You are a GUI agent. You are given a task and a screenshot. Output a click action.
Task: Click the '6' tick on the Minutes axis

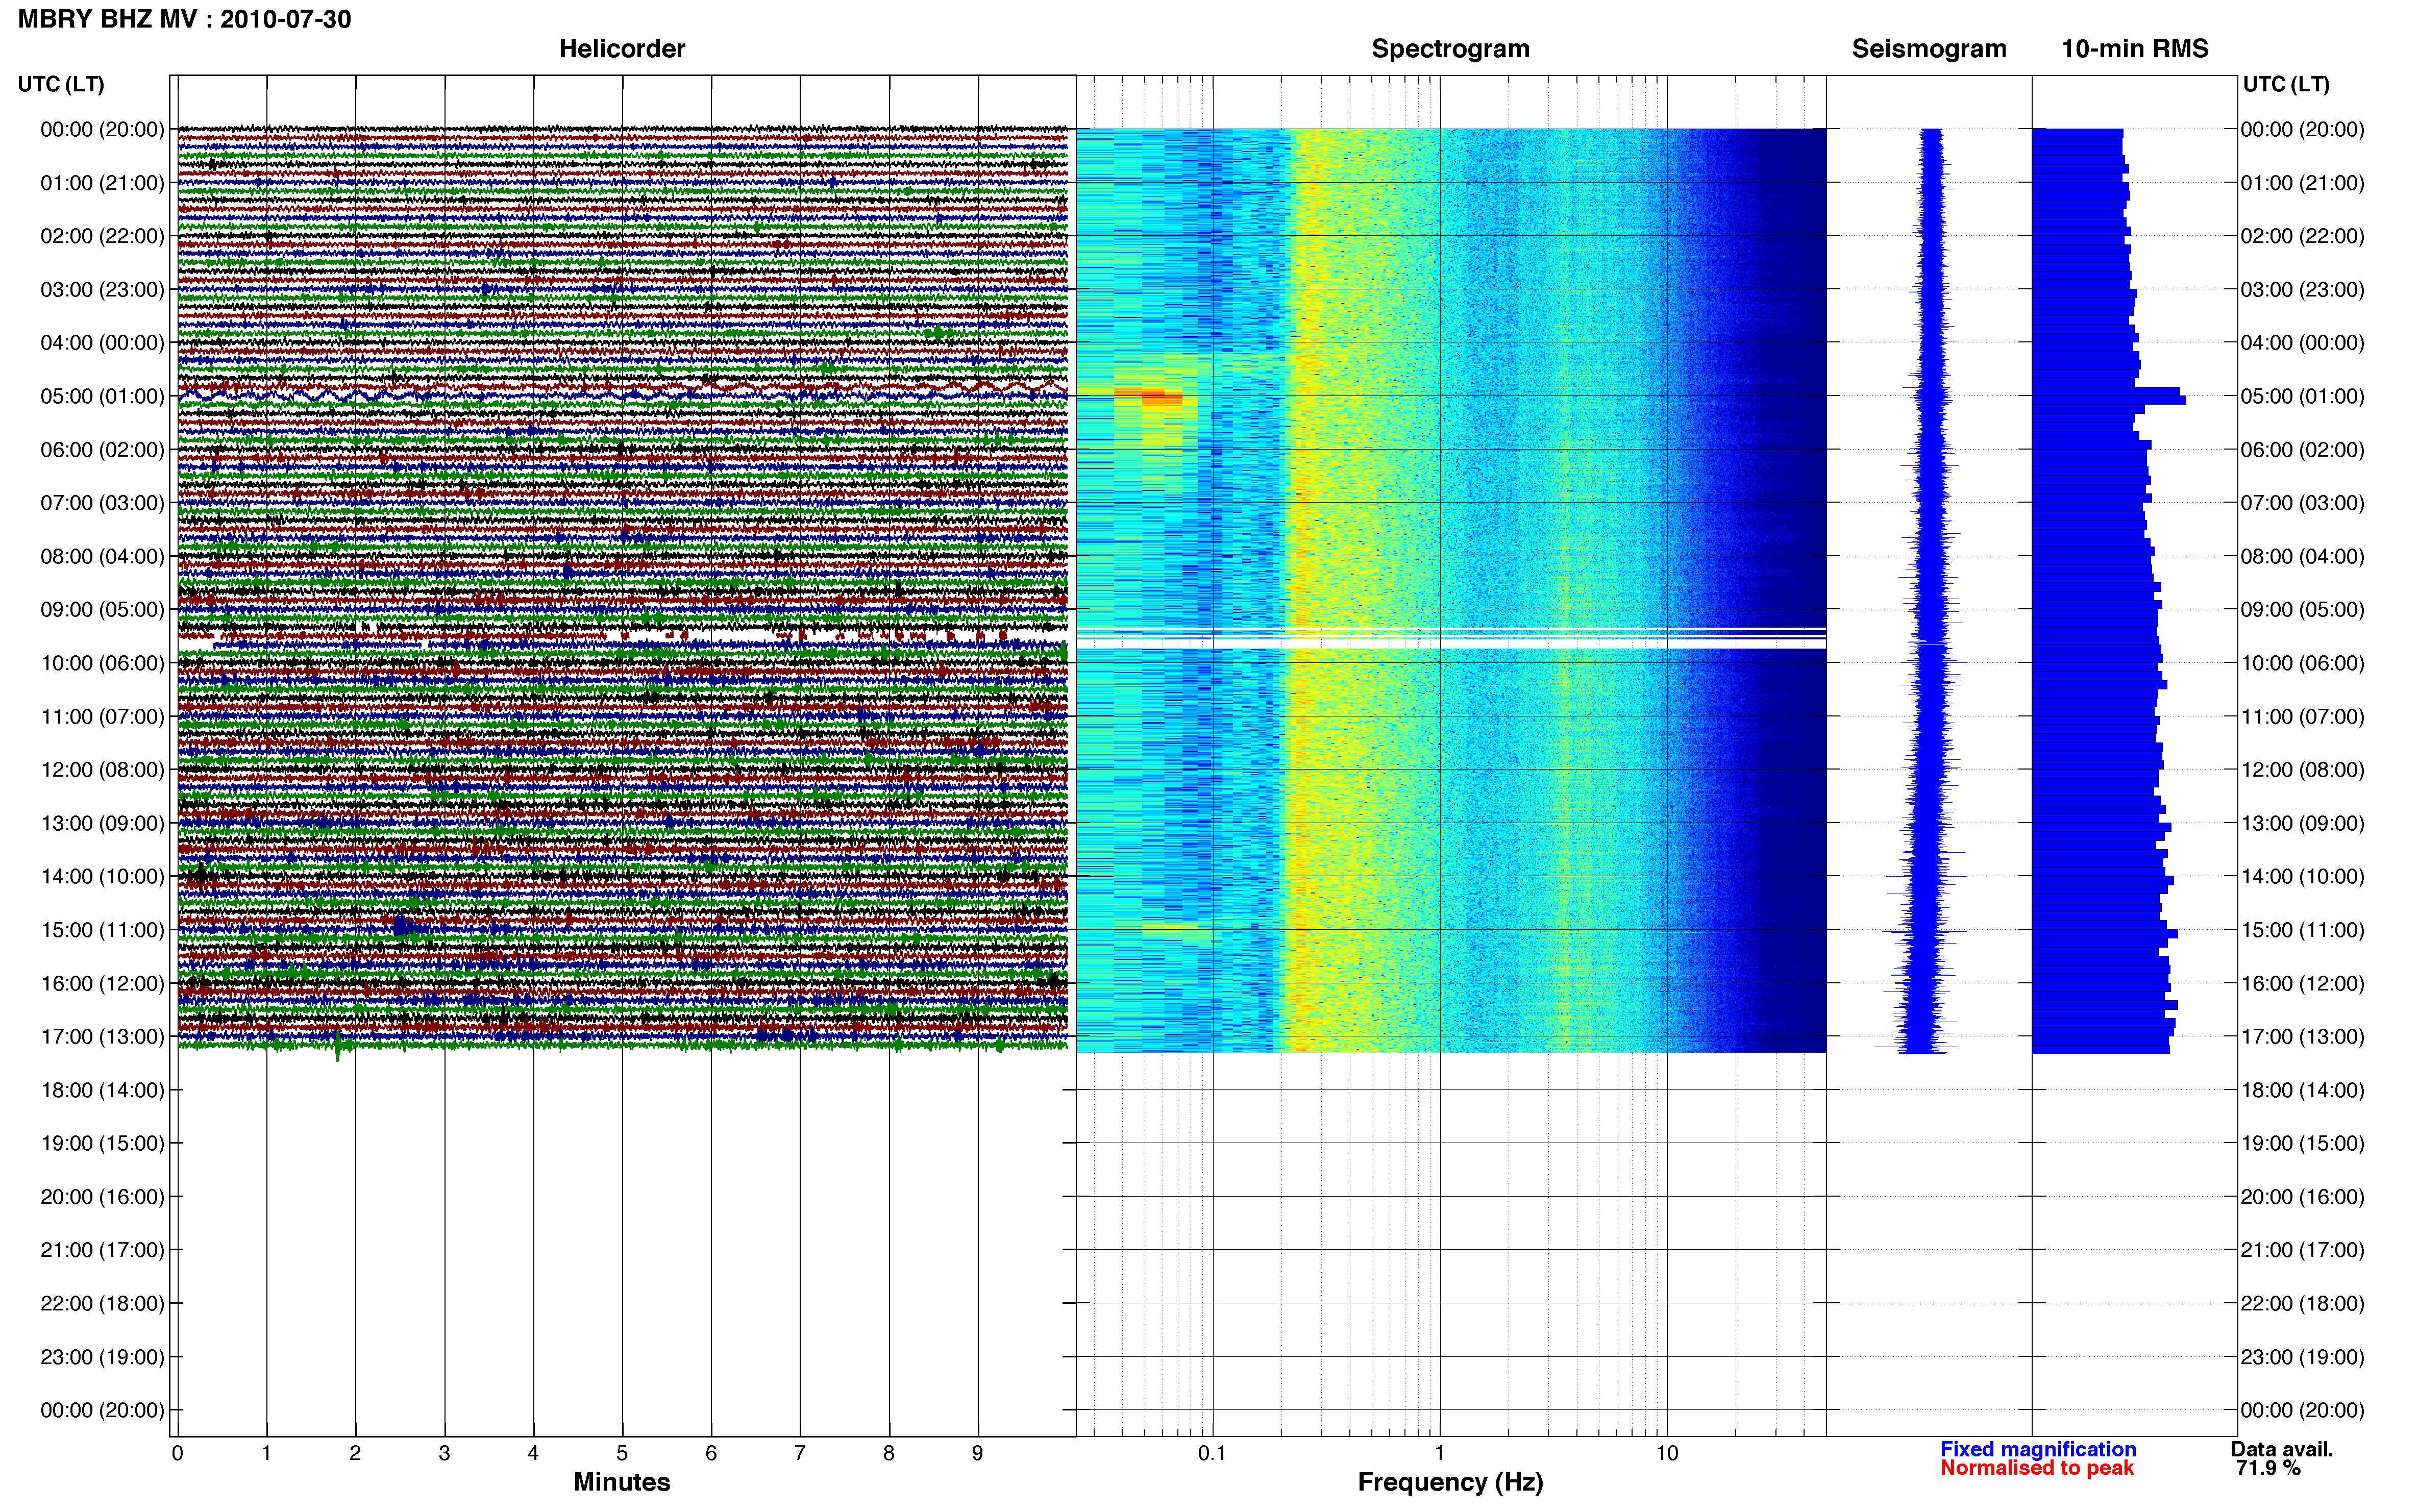[711, 1453]
